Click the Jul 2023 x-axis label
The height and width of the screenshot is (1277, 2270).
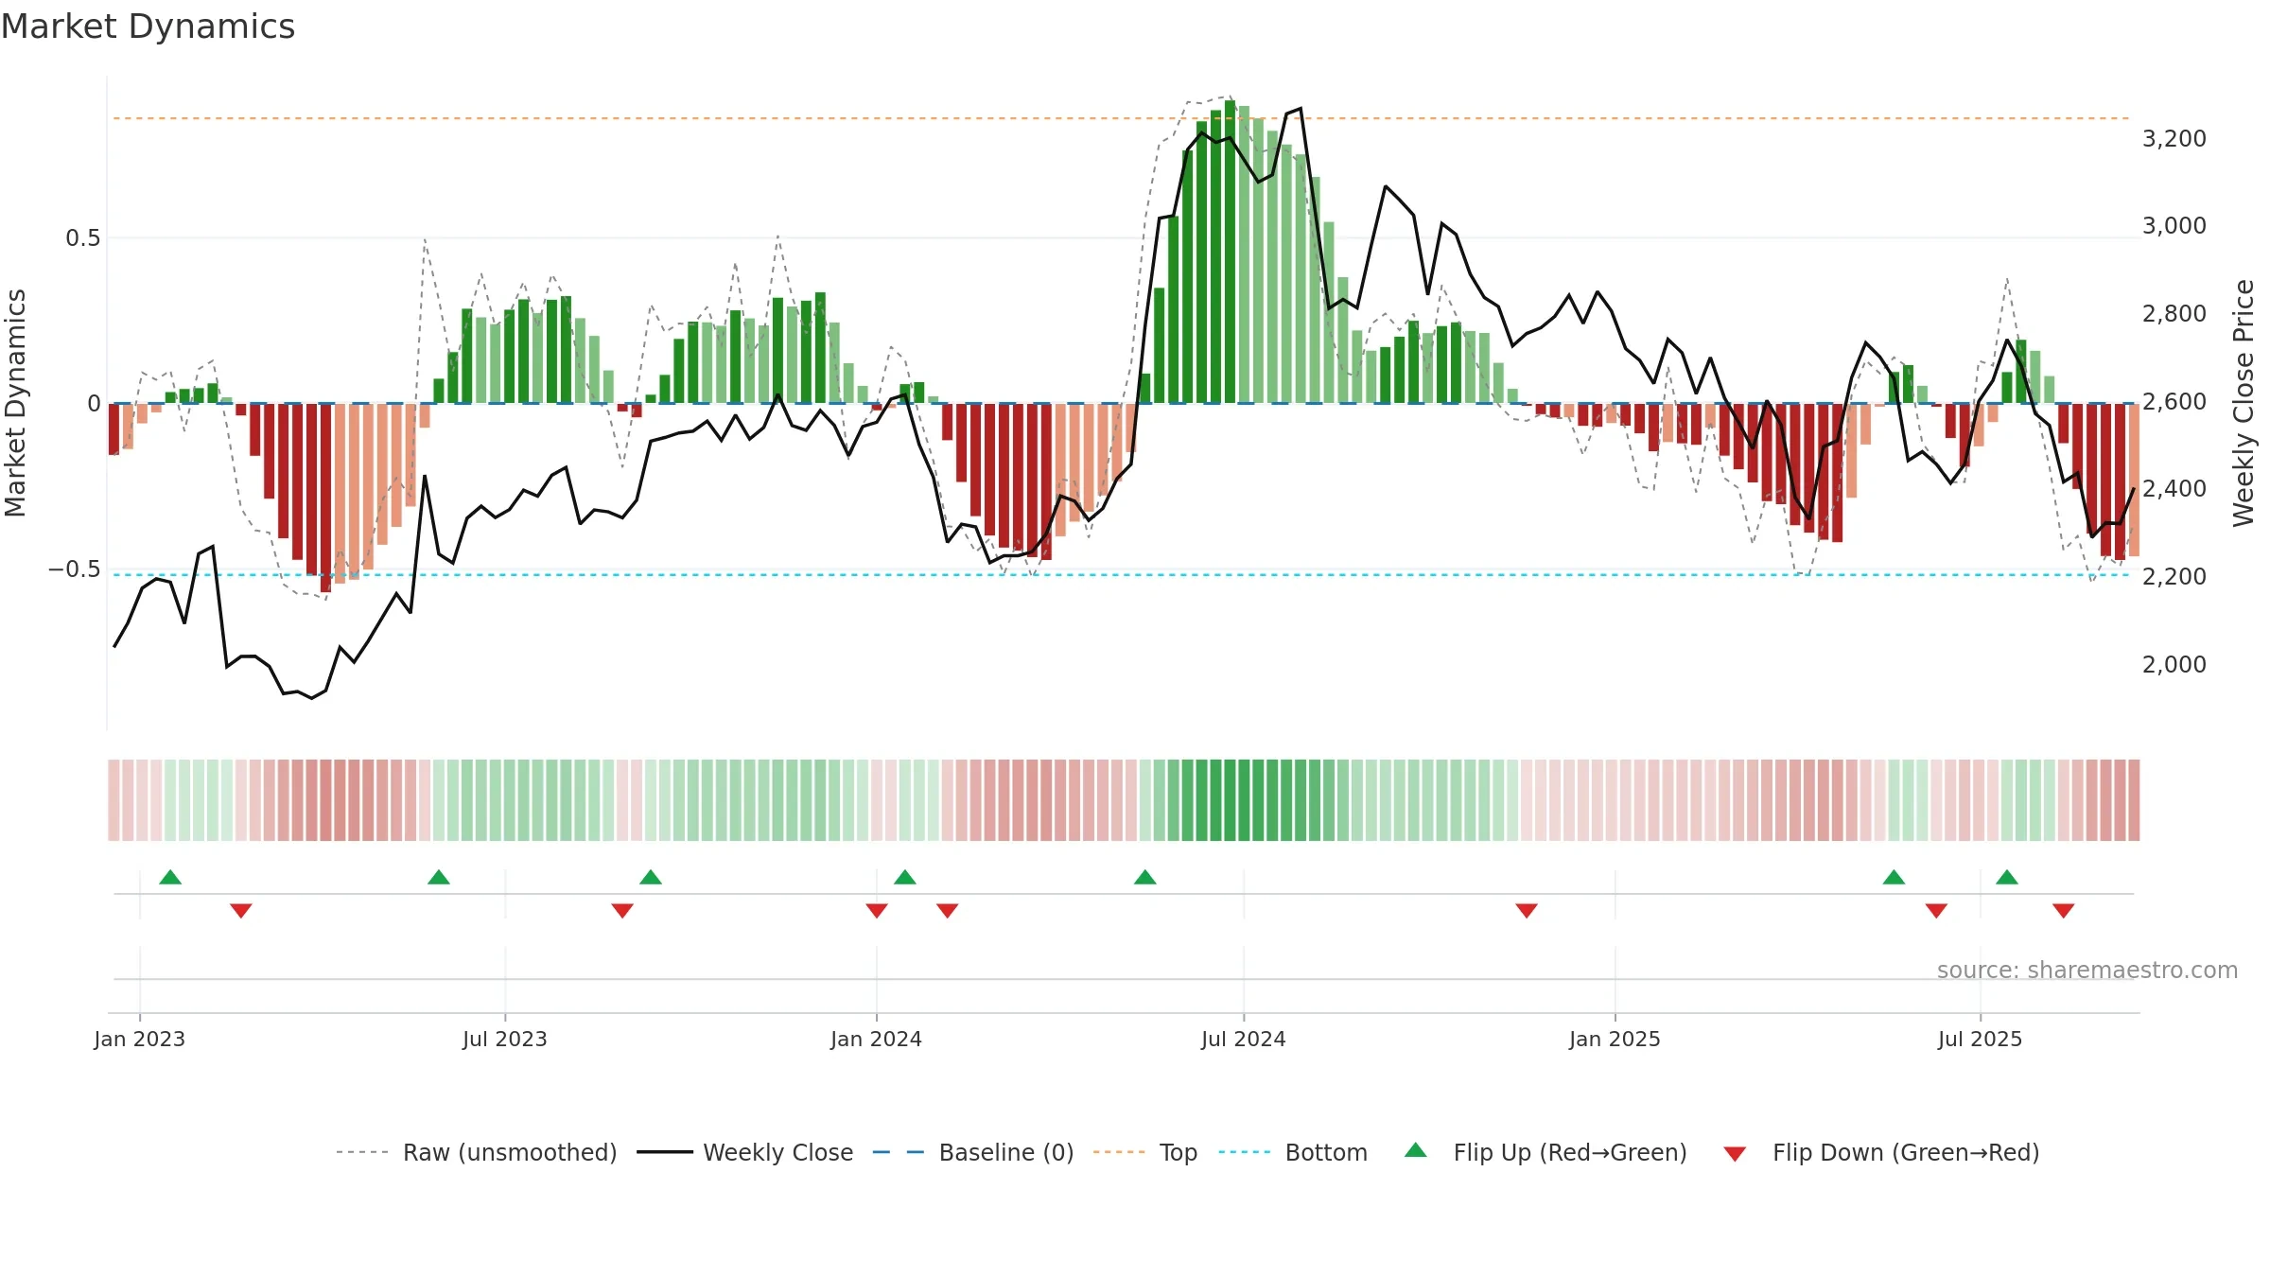(505, 1039)
